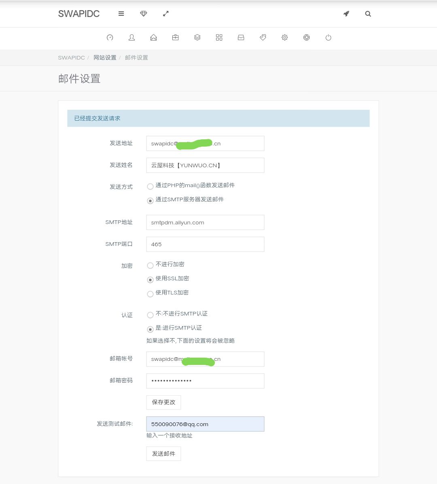Click the search magnifier icon
The image size is (437, 484).
[368, 13]
